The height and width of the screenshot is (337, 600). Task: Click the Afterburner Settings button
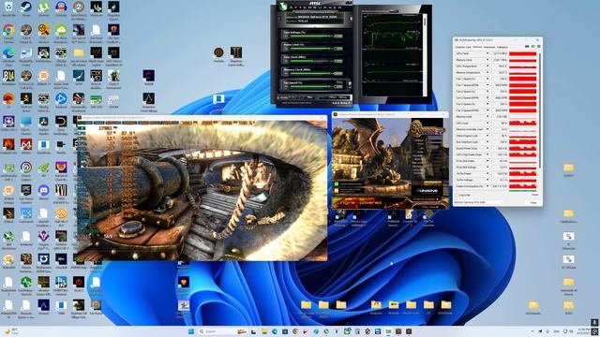pyautogui.click(x=343, y=97)
